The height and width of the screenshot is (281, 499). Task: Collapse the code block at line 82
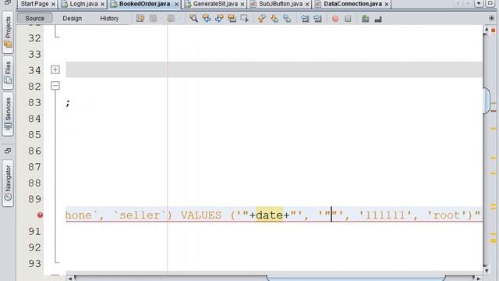55,86
